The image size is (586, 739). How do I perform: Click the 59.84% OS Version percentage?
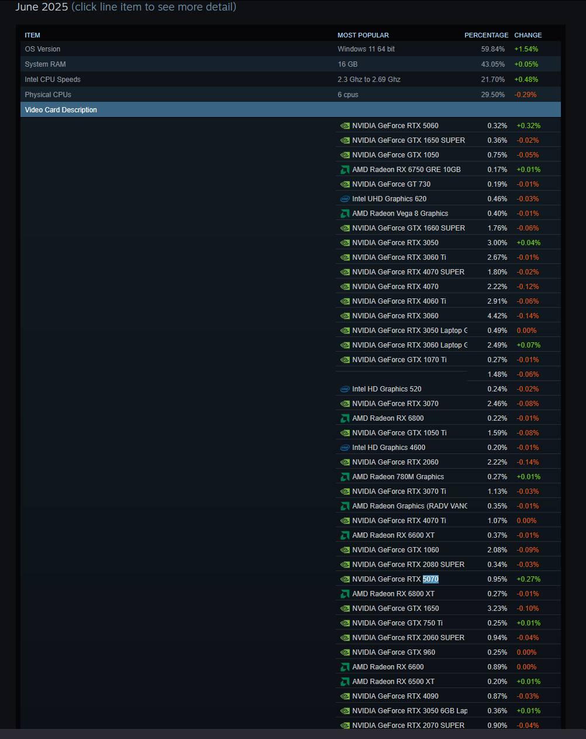tap(493, 49)
